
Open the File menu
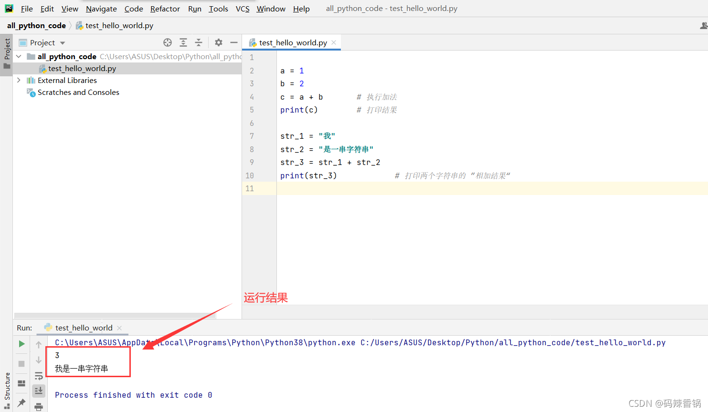(x=27, y=9)
